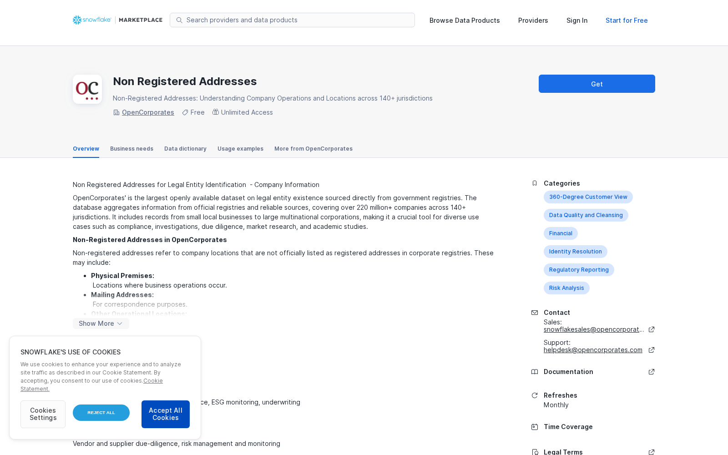Open the Business needs tab

tap(131, 149)
